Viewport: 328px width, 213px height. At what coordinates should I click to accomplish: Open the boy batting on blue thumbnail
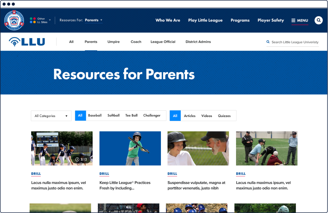tap(130, 148)
